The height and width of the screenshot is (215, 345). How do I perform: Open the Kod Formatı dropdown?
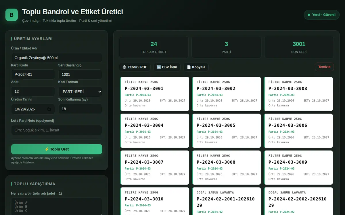click(80, 92)
